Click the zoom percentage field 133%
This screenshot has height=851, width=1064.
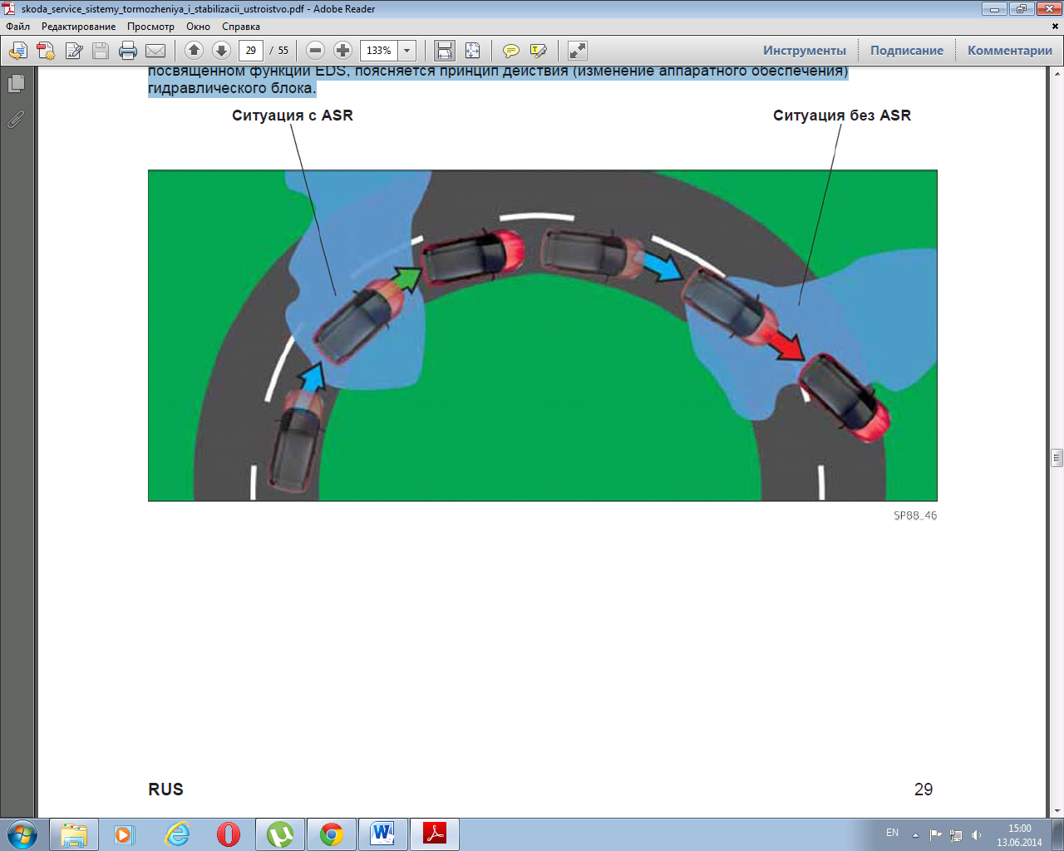point(379,51)
